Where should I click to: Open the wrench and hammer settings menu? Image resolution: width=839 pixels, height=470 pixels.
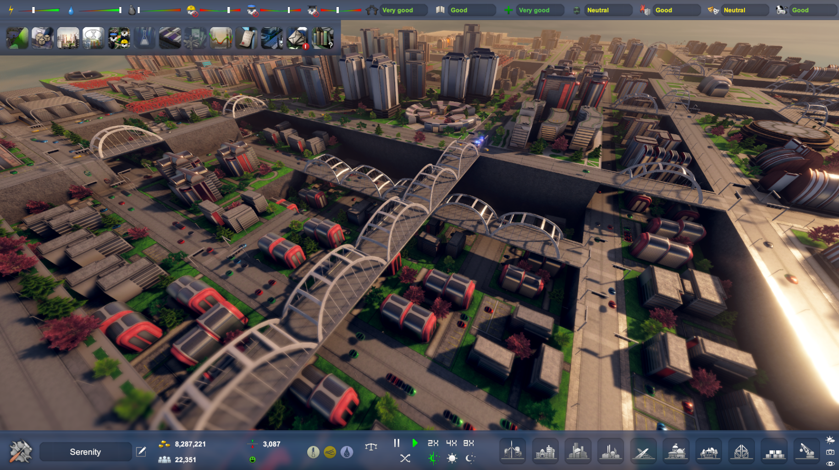[x=20, y=451]
